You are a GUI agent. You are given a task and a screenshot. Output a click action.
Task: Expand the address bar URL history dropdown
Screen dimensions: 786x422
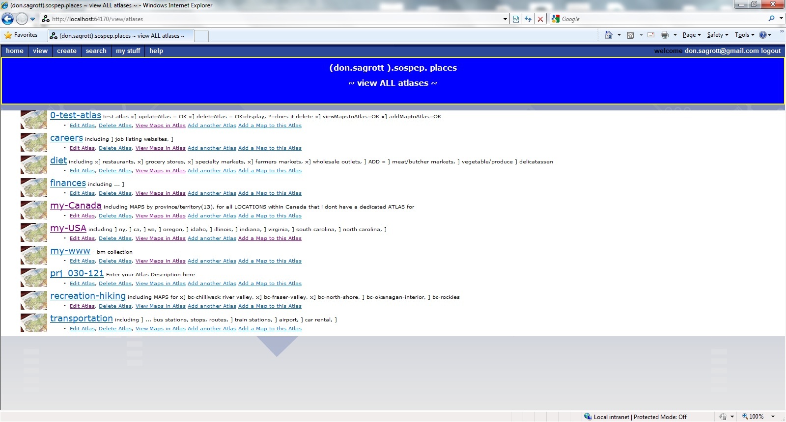[505, 19]
